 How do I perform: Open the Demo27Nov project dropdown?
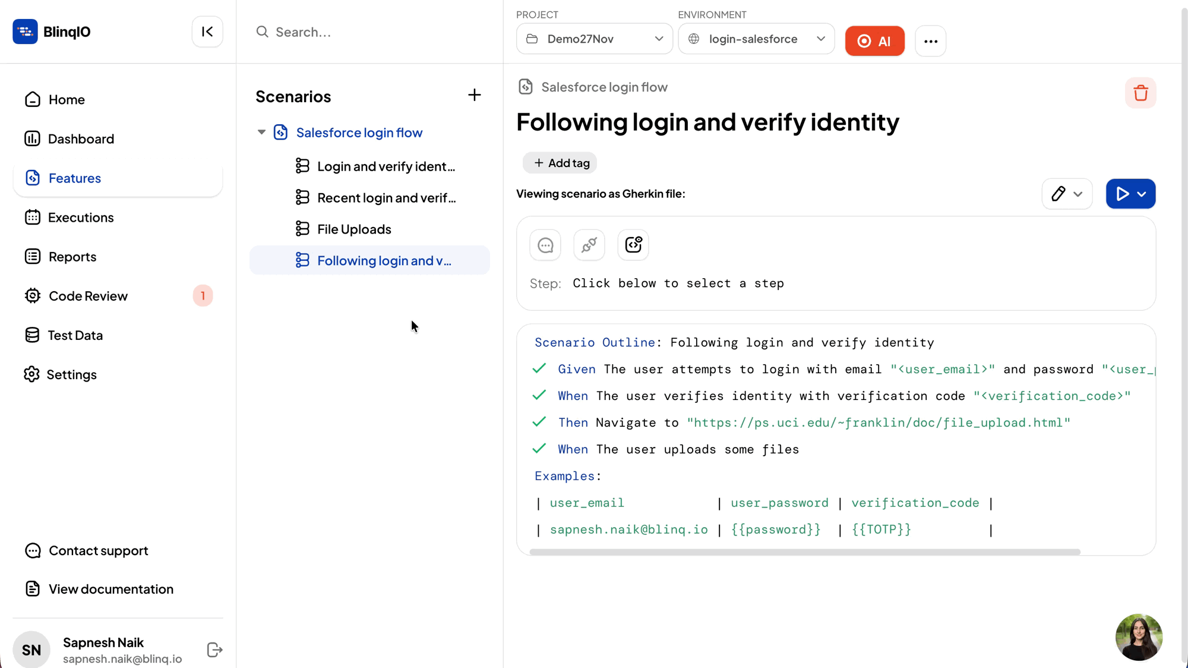pos(594,39)
